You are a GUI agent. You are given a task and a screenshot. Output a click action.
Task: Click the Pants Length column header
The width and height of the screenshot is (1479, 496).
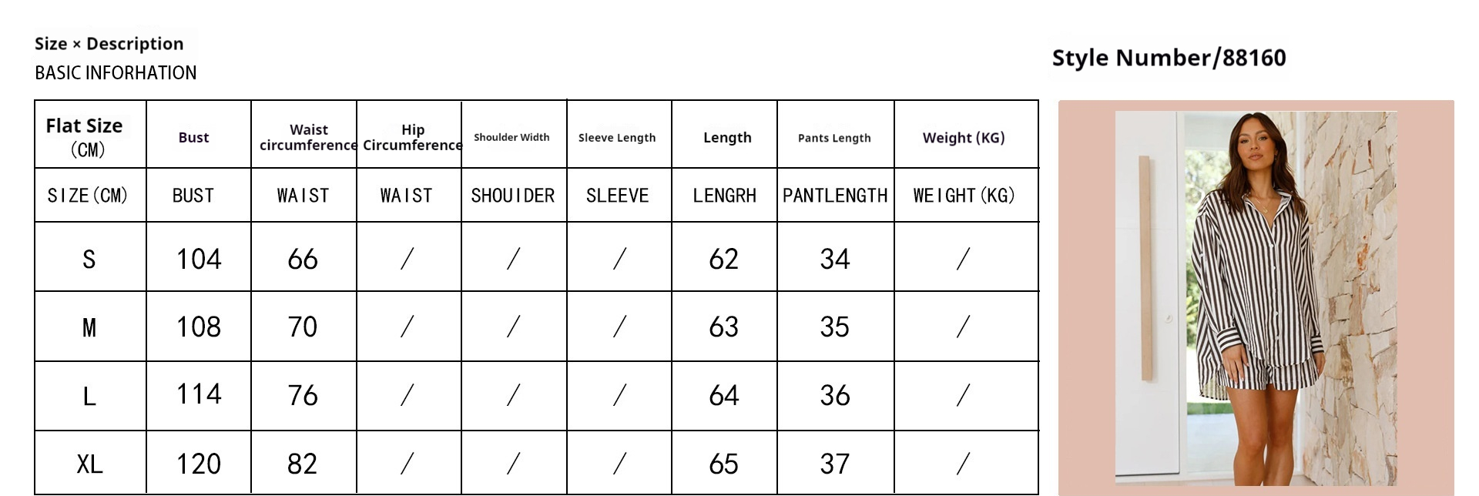tap(834, 138)
